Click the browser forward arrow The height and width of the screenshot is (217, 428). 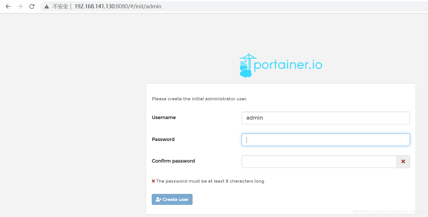coord(20,6)
